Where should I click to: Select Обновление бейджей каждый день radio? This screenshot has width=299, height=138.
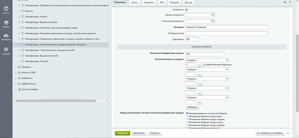coord(187,116)
